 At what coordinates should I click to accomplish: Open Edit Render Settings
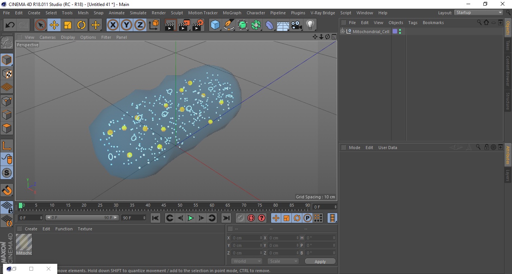[198, 25]
